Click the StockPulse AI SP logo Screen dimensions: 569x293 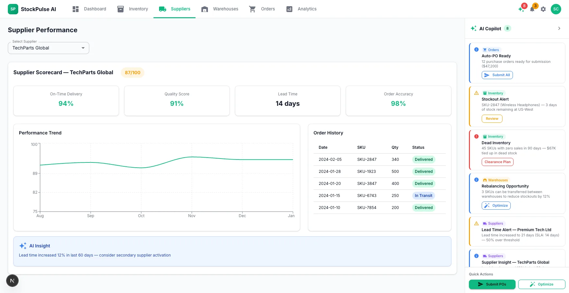coord(13,9)
